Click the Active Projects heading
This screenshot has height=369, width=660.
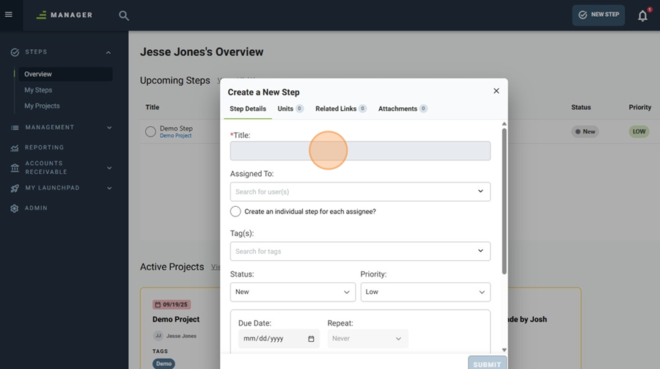[x=172, y=267]
